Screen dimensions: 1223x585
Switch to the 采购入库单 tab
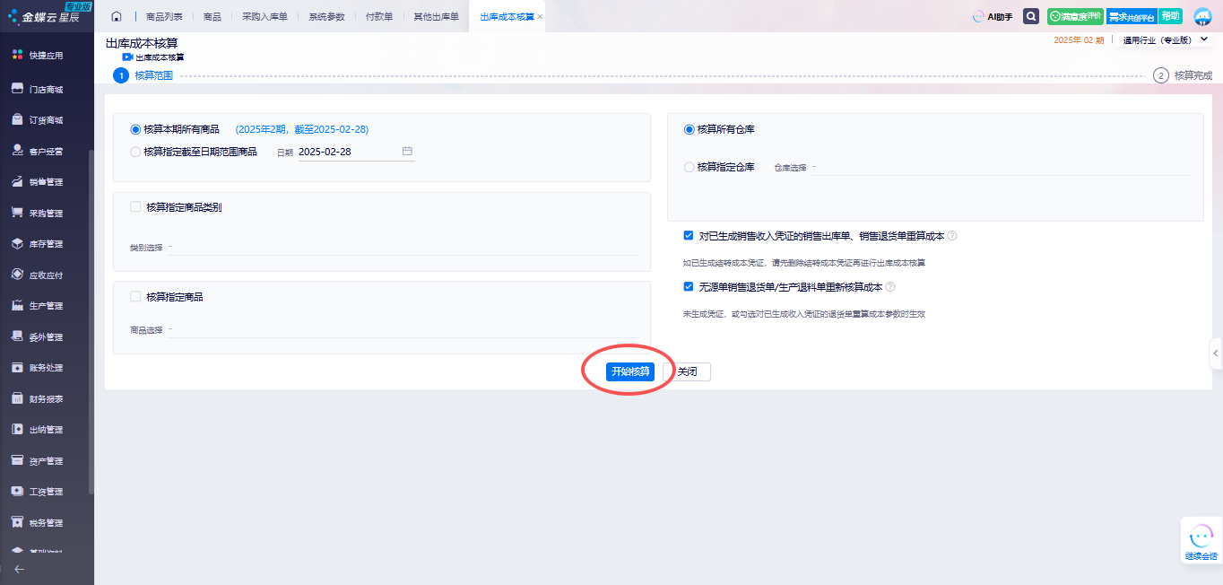[x=265, y=17]
